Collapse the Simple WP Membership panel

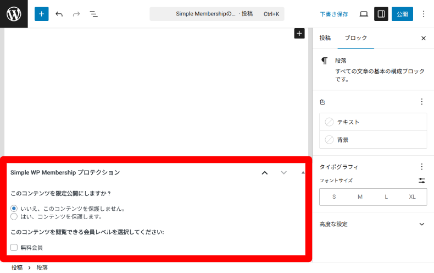click(303, 173)
